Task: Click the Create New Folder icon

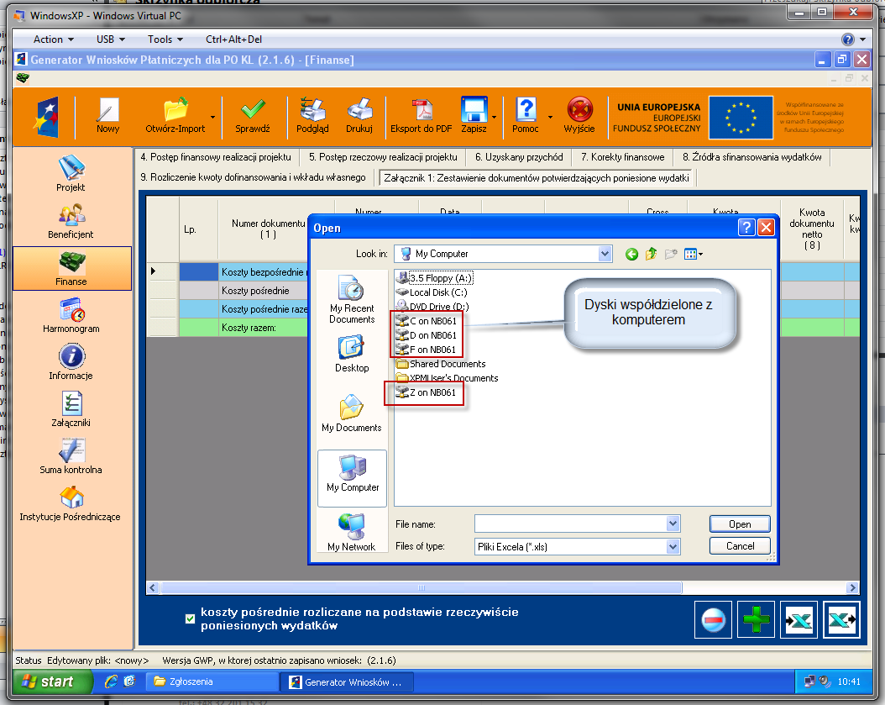Action: tap(671, 255)
